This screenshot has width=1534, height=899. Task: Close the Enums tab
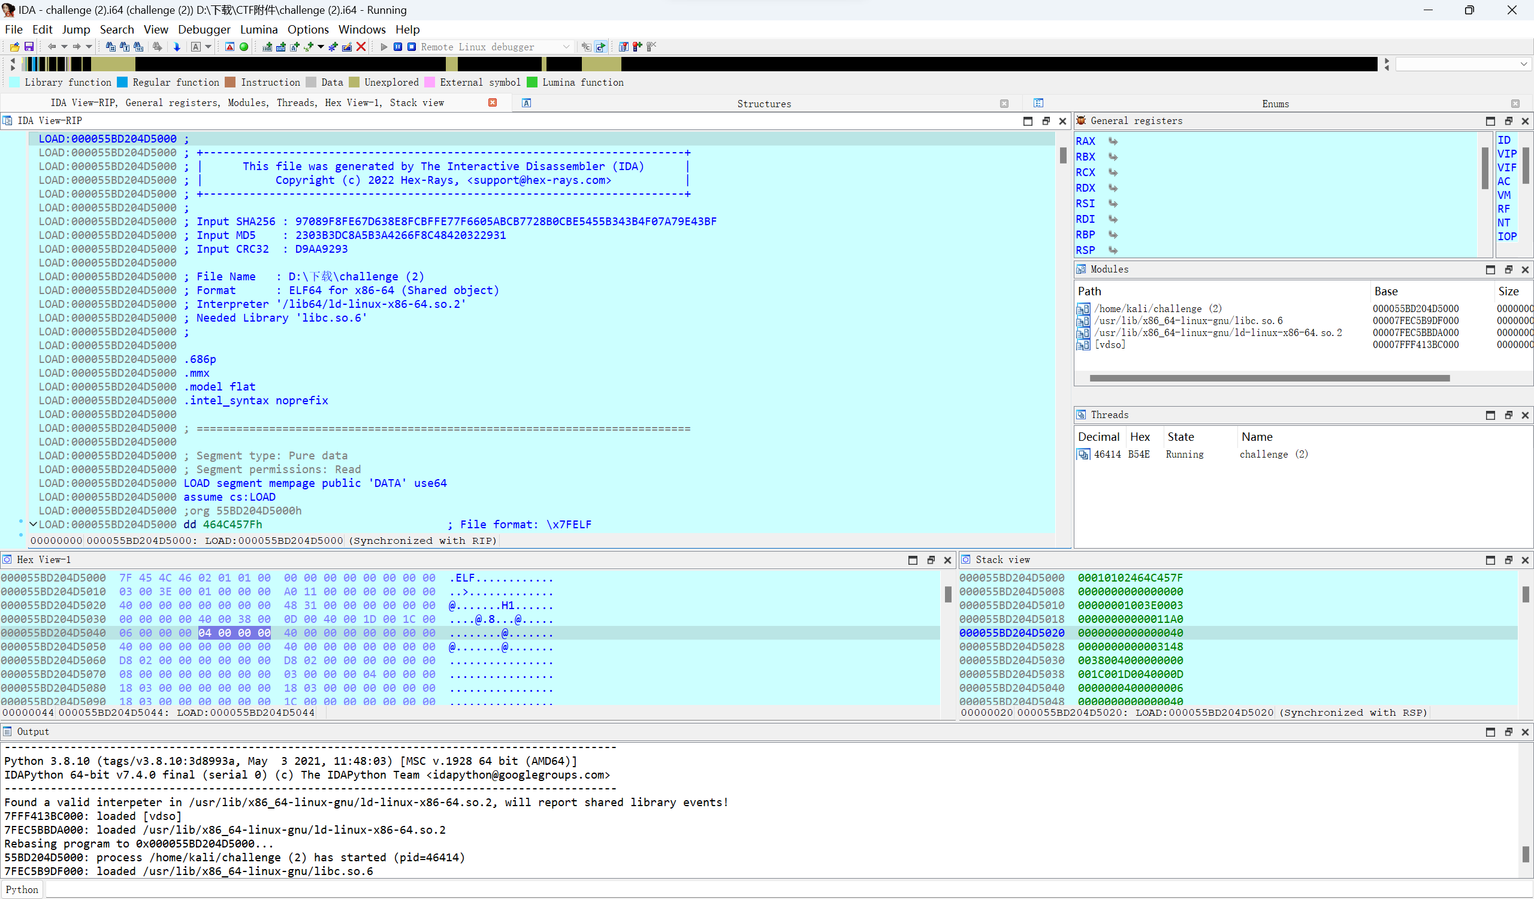click(x=1515, y=104)
